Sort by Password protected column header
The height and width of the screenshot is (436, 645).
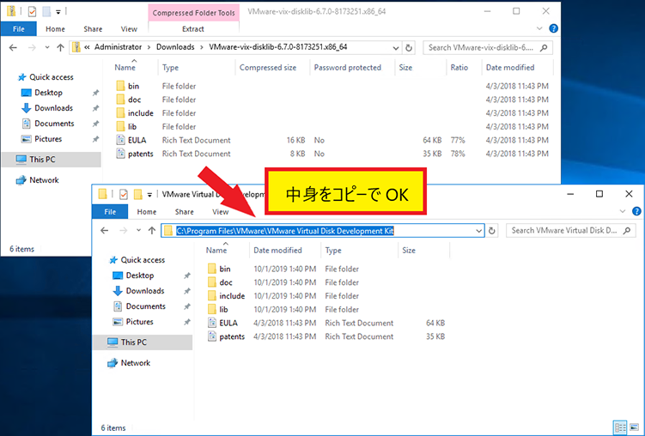[x=350, y=68]
